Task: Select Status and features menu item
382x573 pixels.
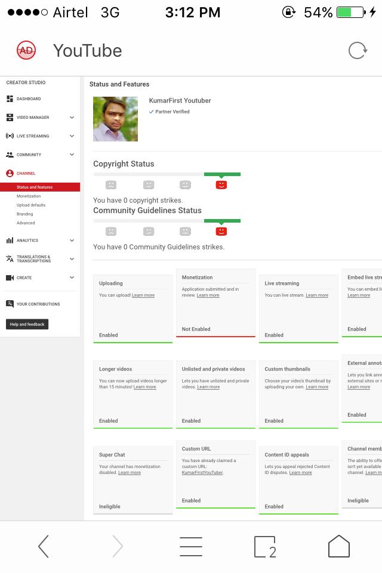Action: 40,187
